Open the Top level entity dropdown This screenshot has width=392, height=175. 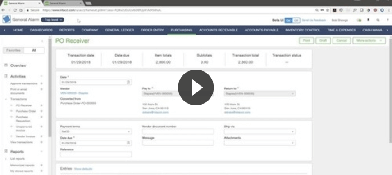[53, 20]
